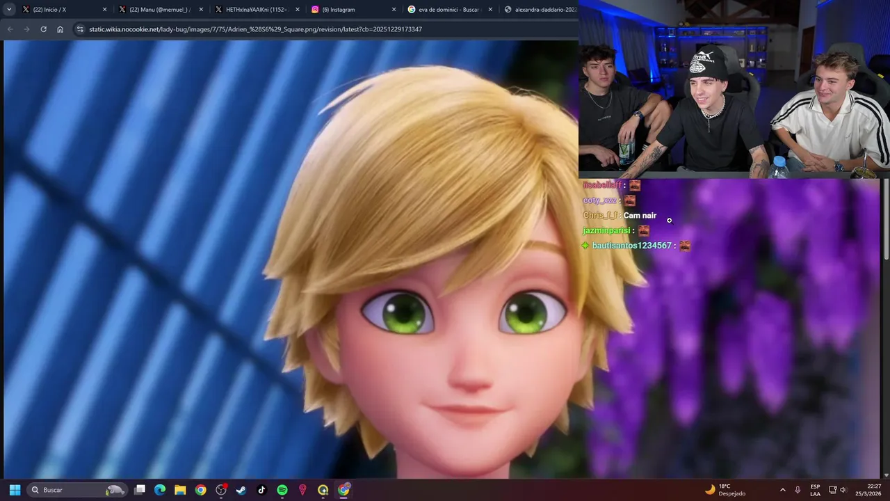
Task: Close the '(22) Manu (@mernuel_)' tab
Action: (x=202, y=10)
